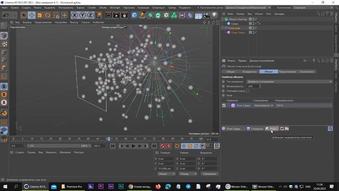Add a Light object
339x191 pixels.
pos(214,15)
